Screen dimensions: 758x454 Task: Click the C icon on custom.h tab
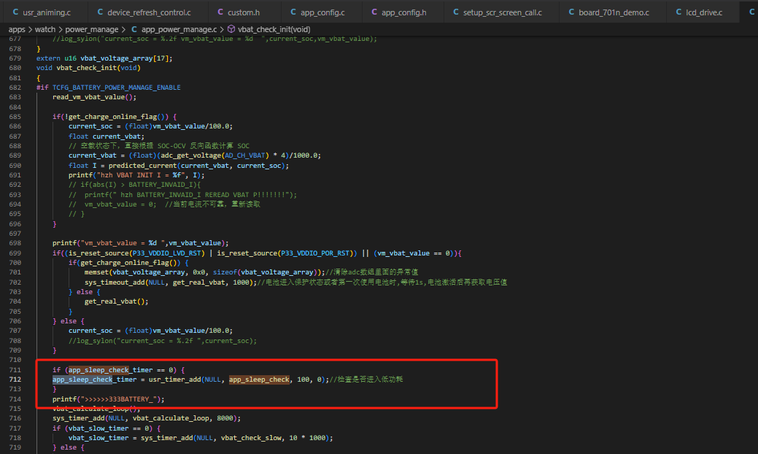click(220, 12)
